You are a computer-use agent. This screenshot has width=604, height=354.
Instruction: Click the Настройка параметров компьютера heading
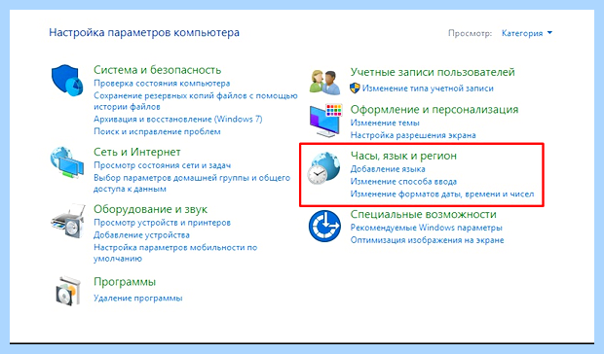click(x=144, y=32)
